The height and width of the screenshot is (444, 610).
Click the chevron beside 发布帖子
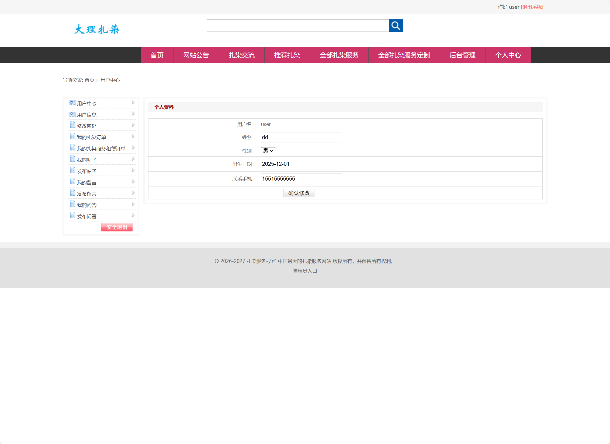[x=133, y=170]
